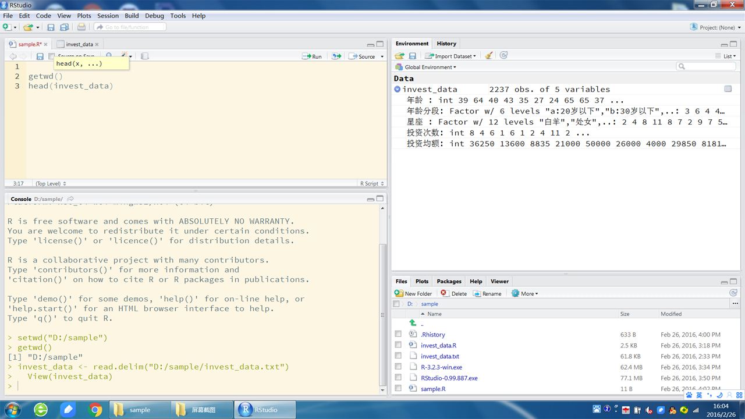Viewport: 745px width, 419px height.
Task: Save current document using main toolbar disk icon
Action: (x=51, y=27)
